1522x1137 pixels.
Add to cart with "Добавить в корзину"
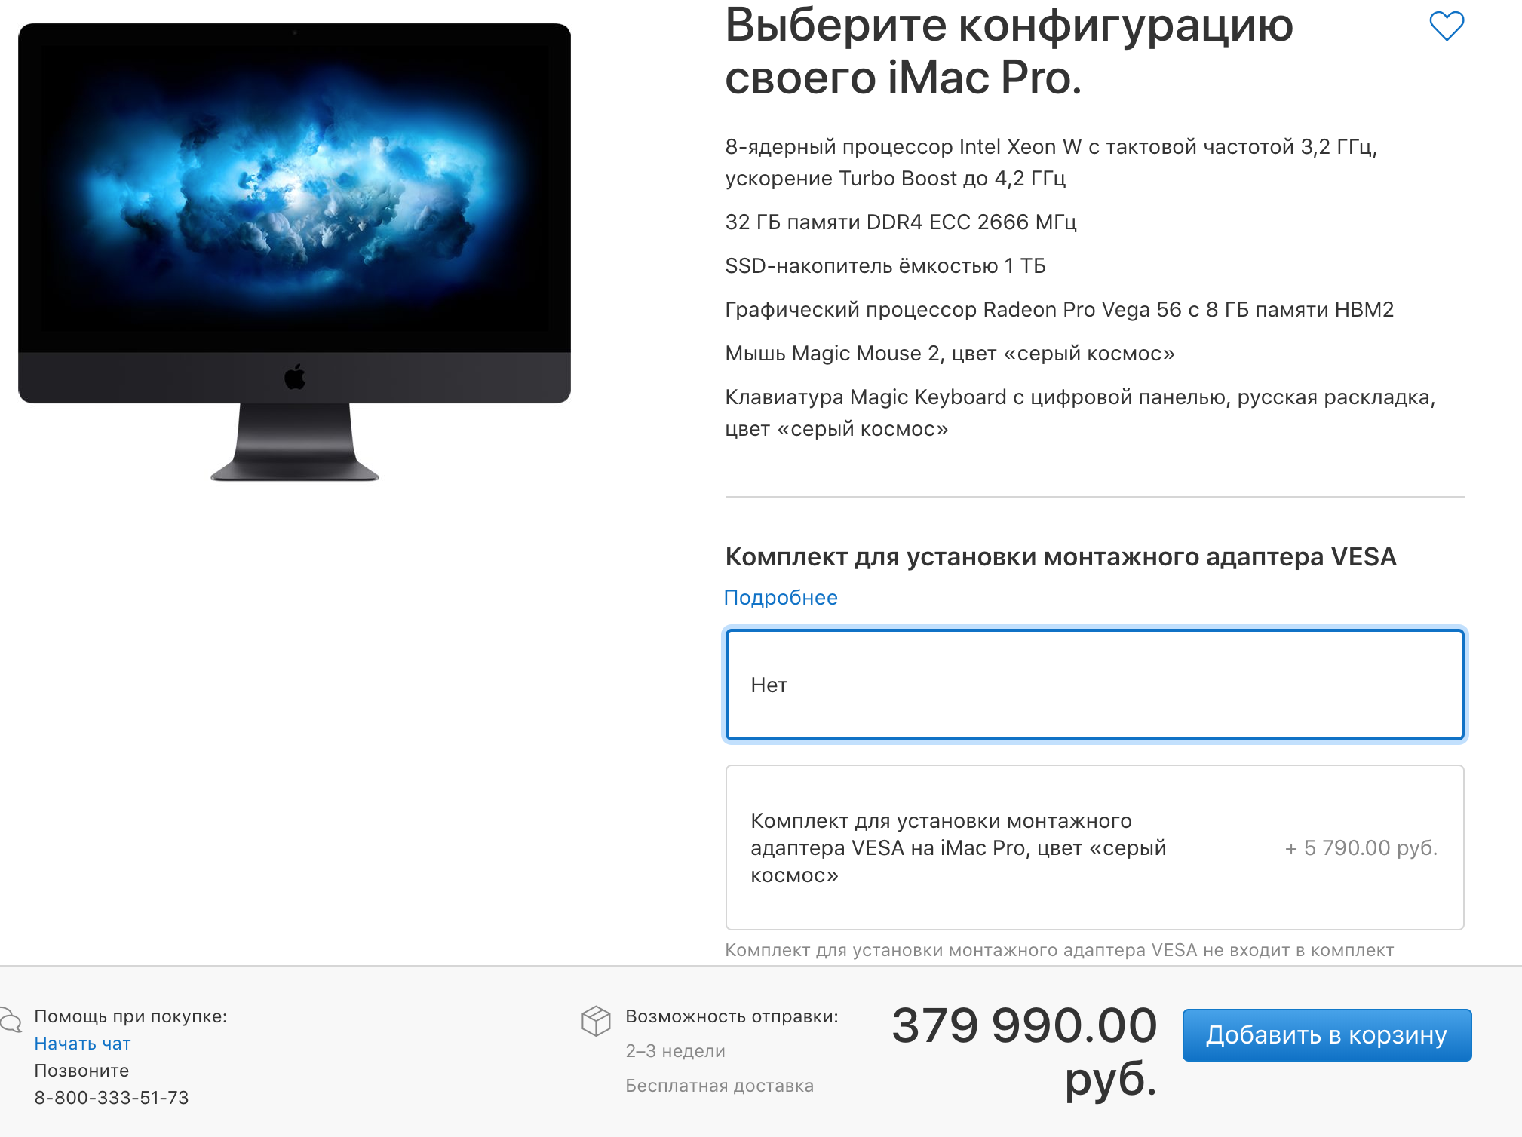(1327, 1035)
